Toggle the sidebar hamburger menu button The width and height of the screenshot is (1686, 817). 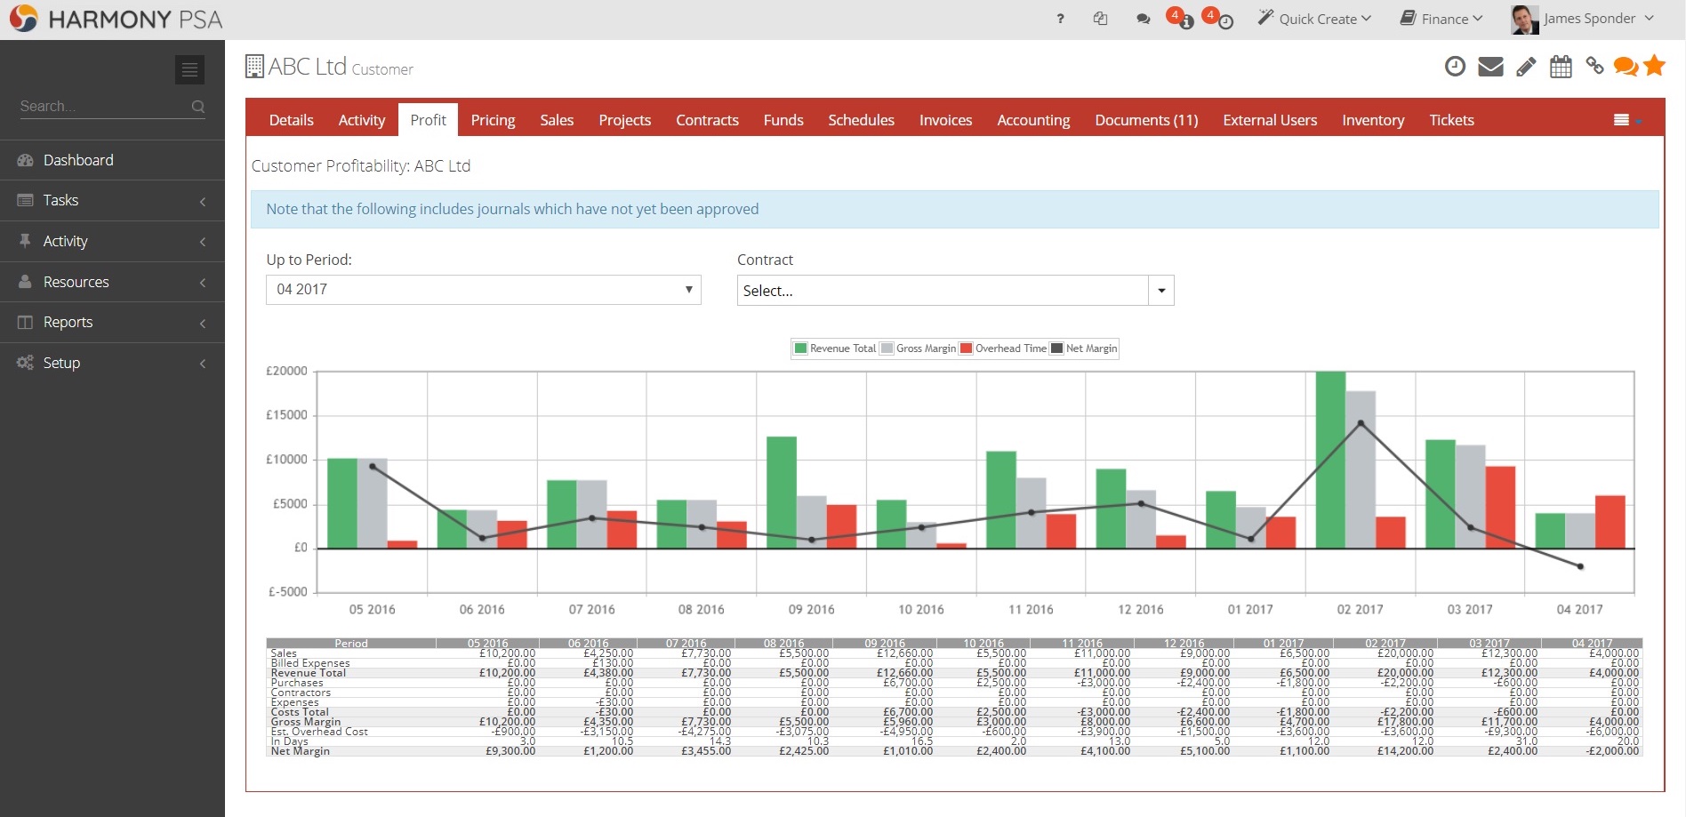(189, 69)
